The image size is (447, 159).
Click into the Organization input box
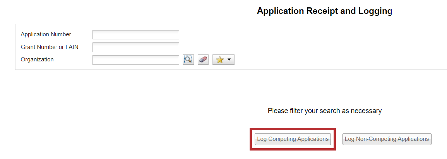135,60
